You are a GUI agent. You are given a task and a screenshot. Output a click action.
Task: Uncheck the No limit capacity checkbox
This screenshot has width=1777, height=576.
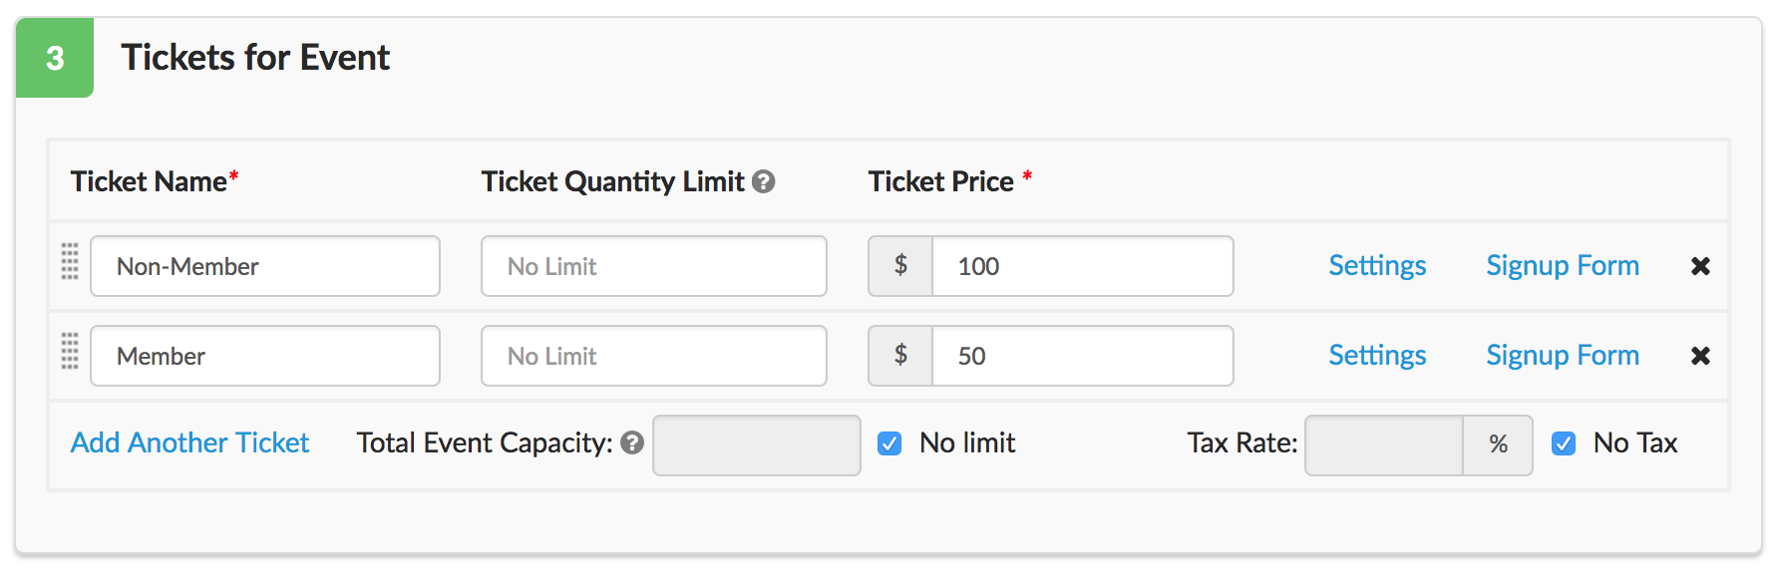tap(889, 443)
